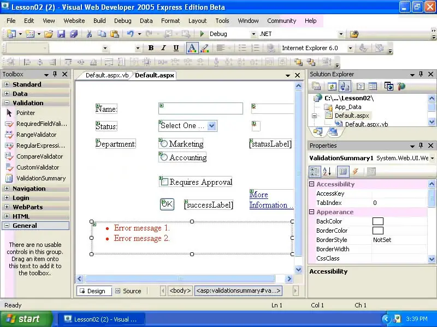Select App_Data folder in Solution Explorer
Viewport: 437px width, 327px height.
(344, 107)
